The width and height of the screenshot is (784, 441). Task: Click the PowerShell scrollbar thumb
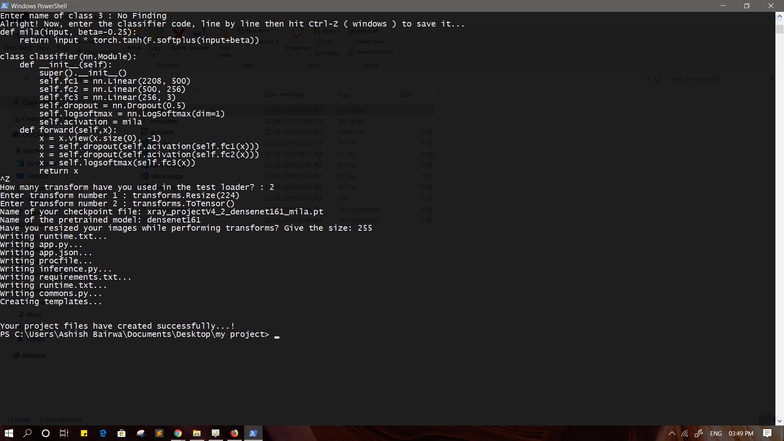780,29
